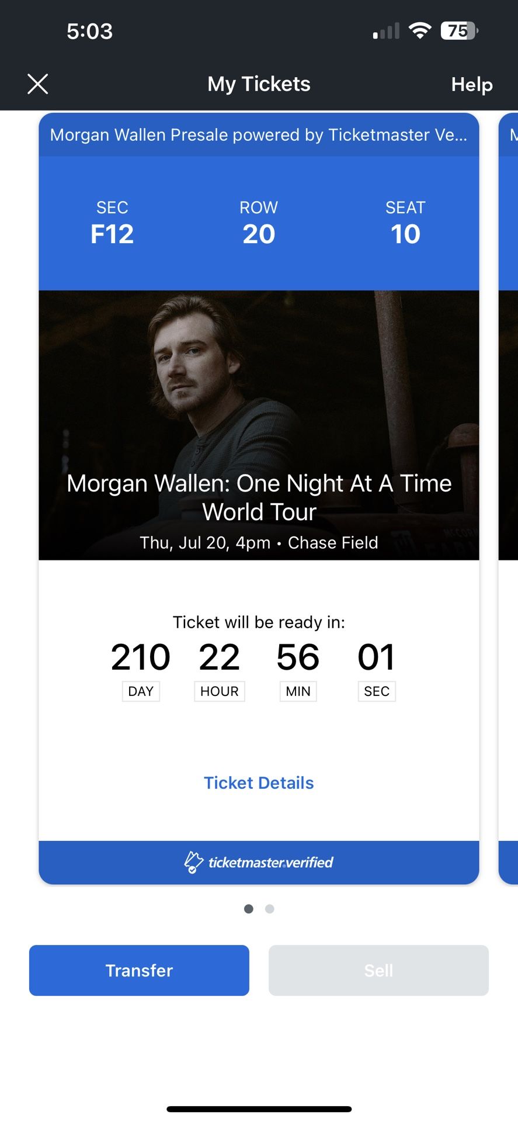Tap the partially visible next ticket card
The height and width of the screenshot is (1122, 518).
[509, 497]
